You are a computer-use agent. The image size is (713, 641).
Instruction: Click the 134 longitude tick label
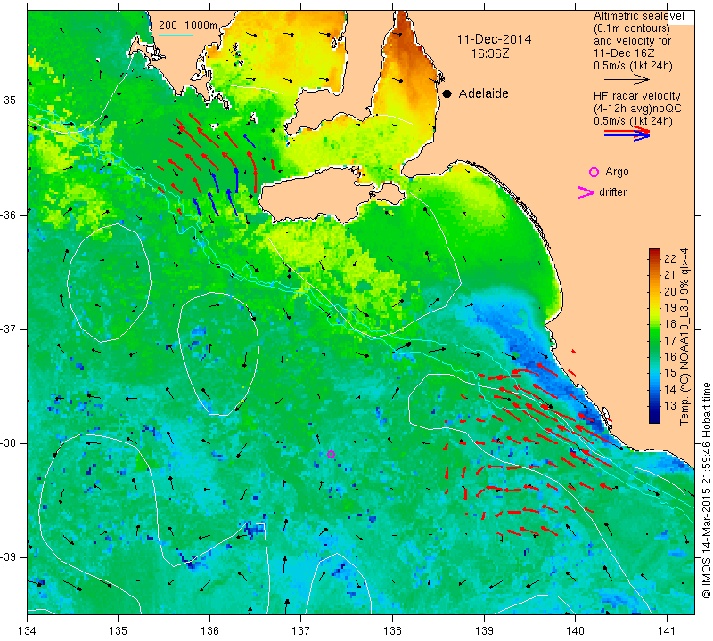[x=28, y=631]
